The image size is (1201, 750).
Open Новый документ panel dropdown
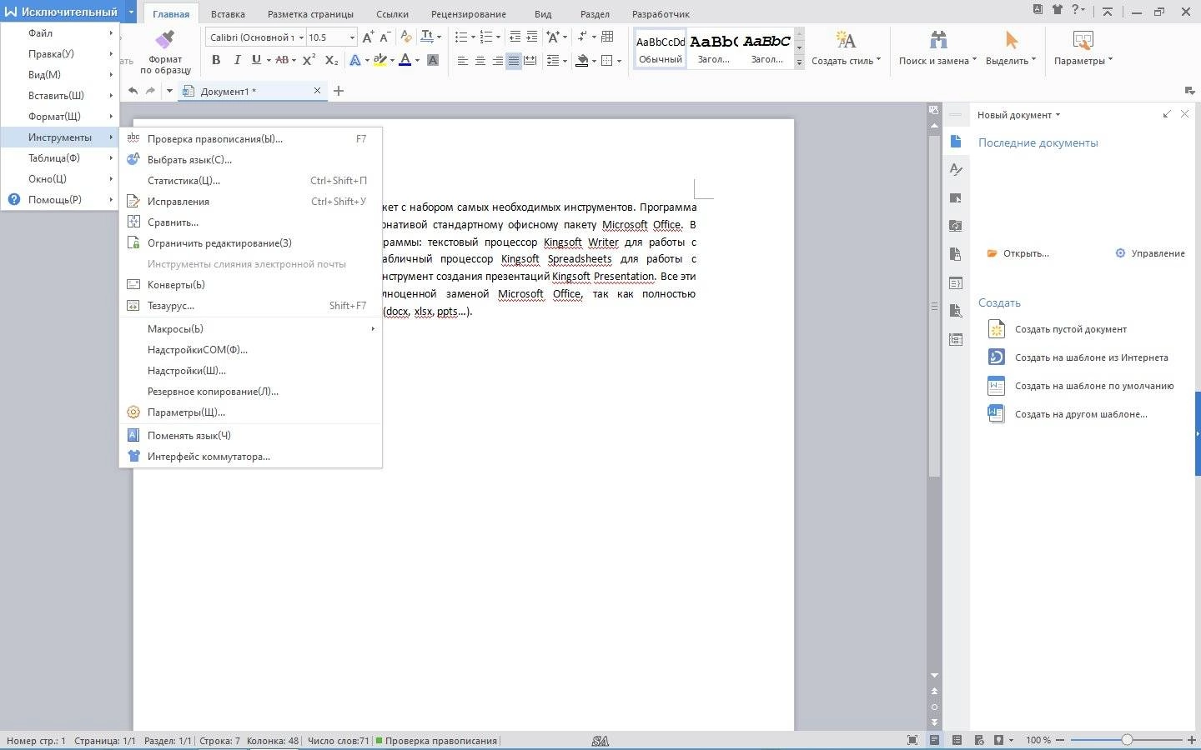[1058, 115]
